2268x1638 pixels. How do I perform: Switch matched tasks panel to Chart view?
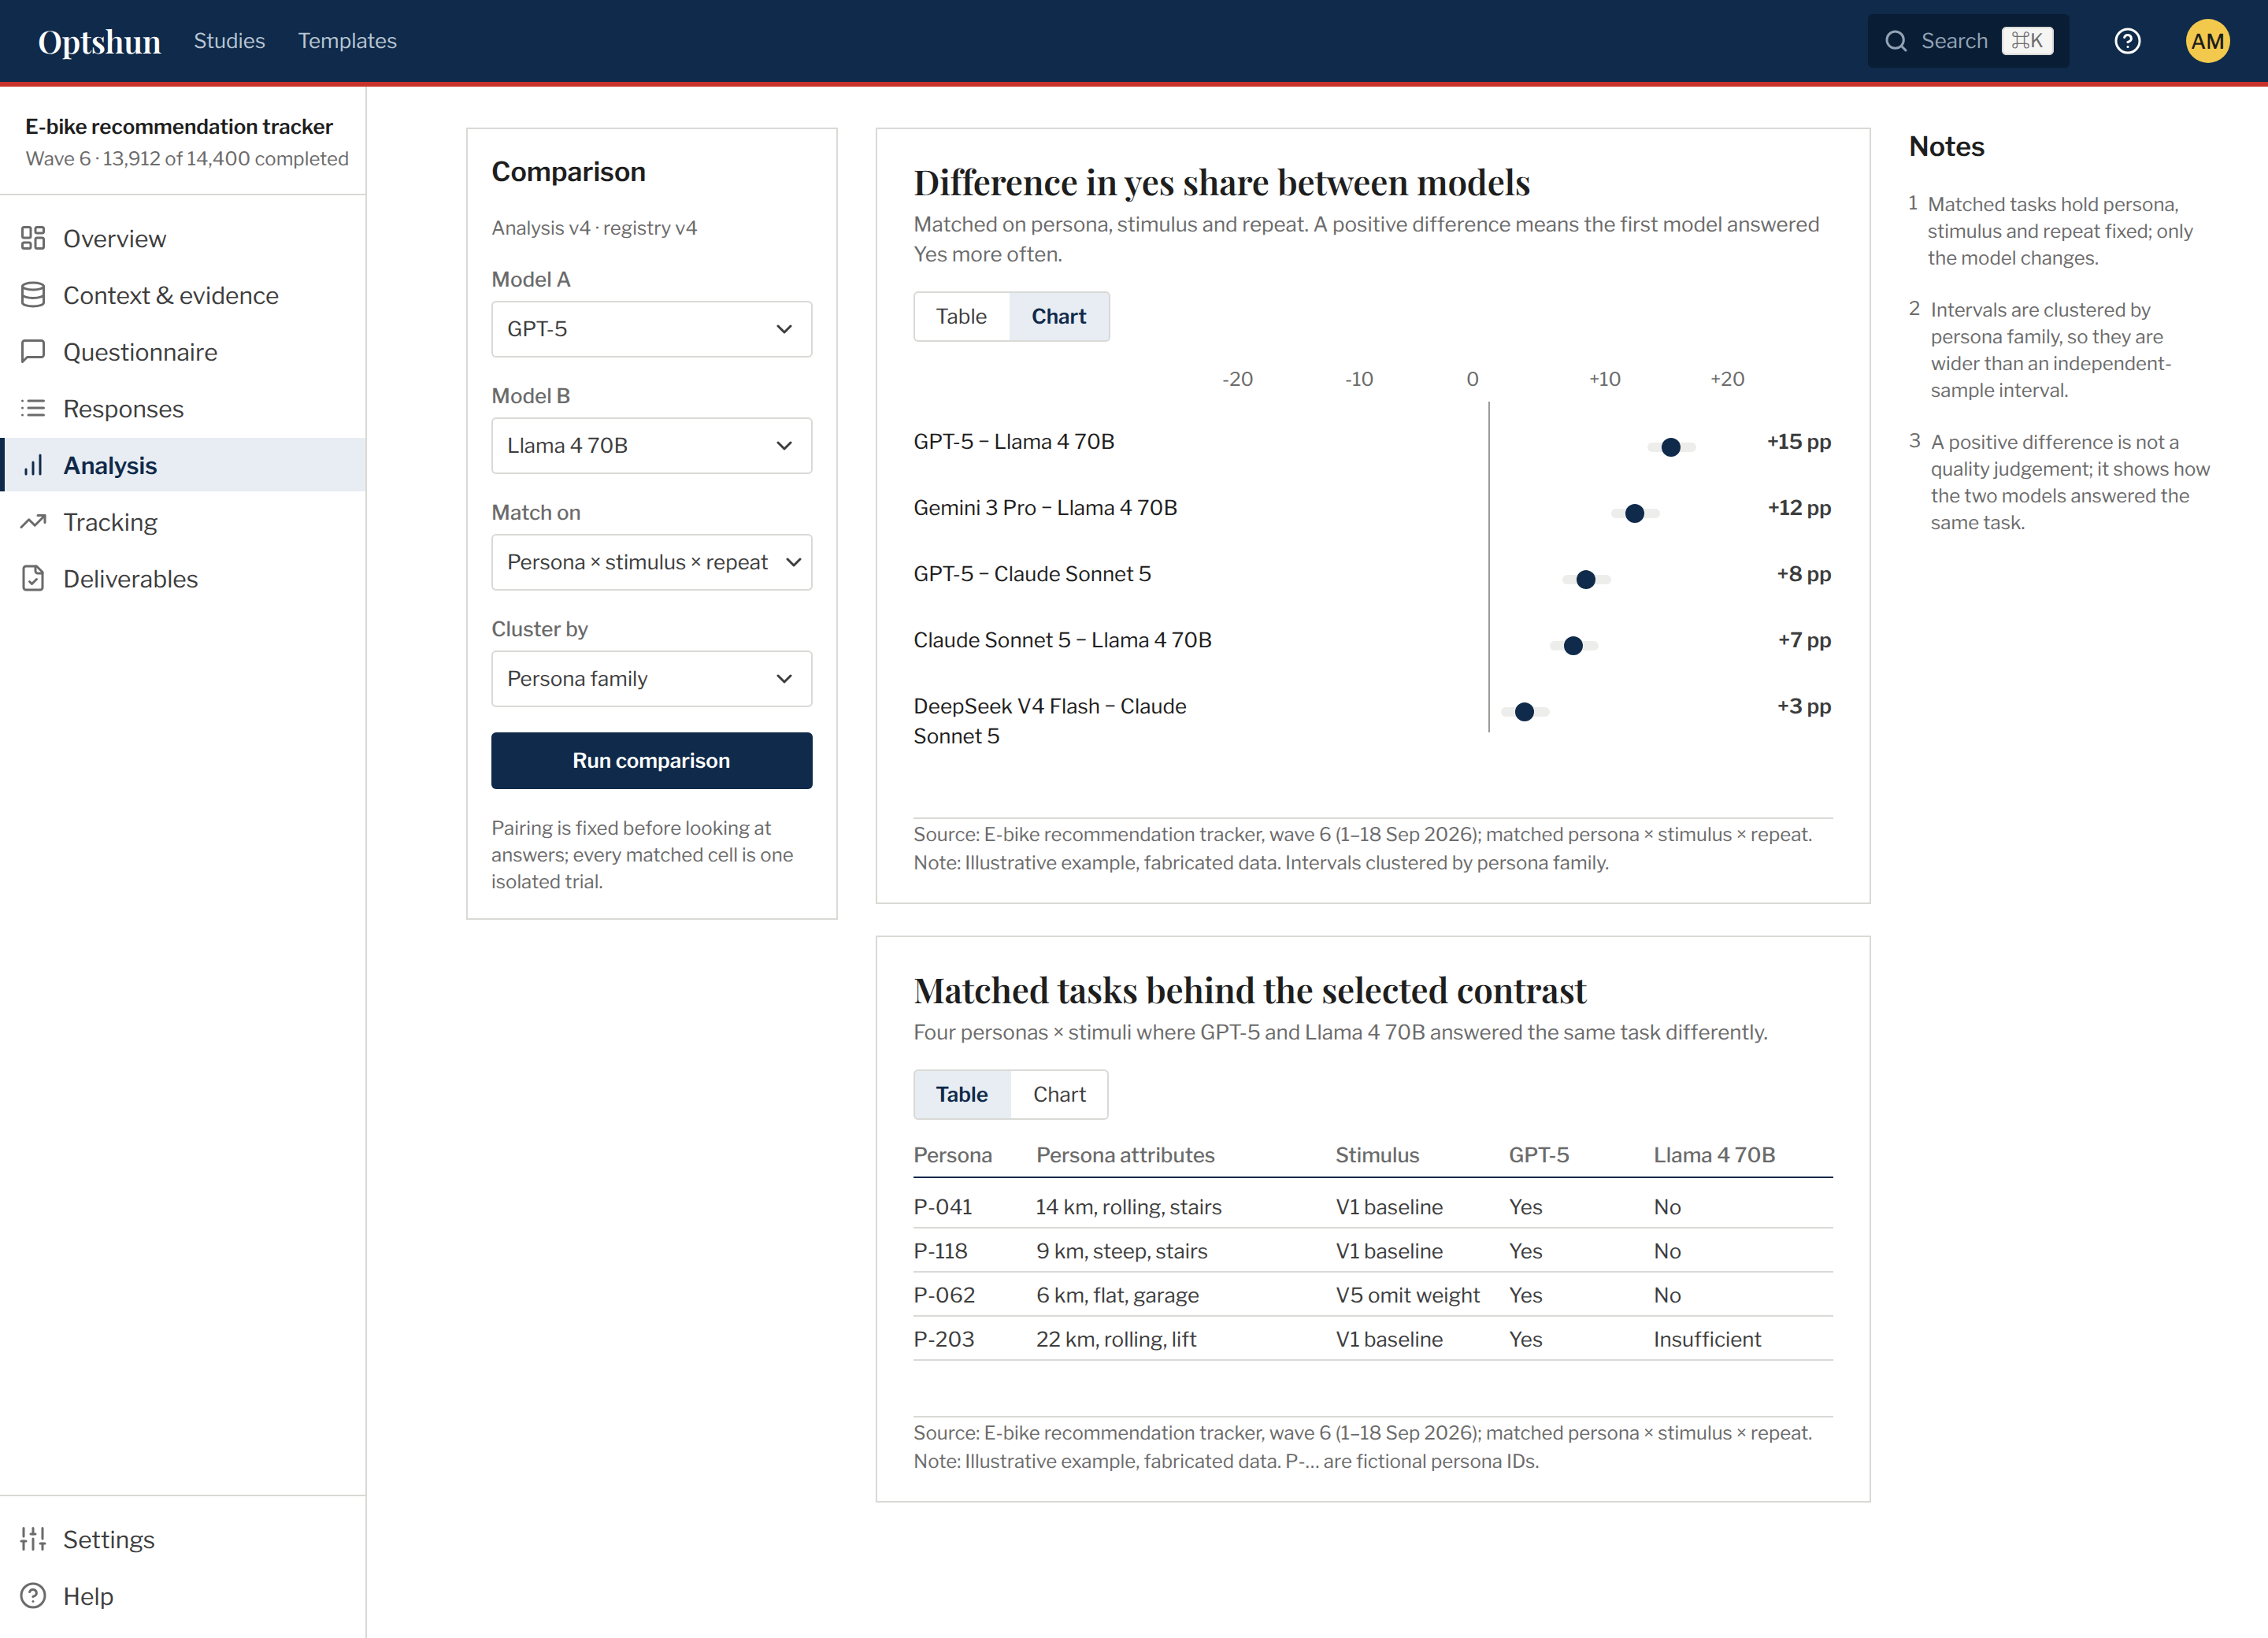click(1059, 1095)
